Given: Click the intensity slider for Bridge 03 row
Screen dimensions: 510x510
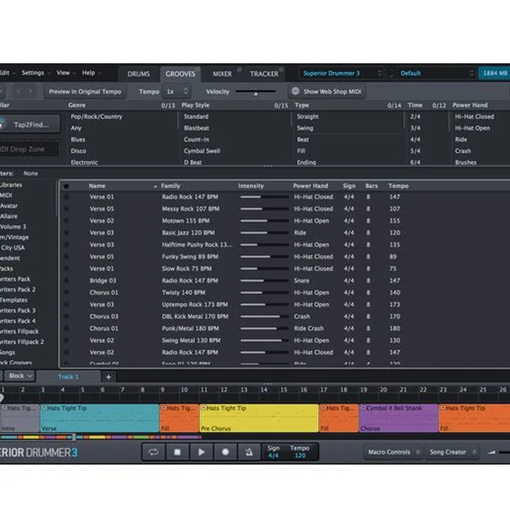Looking at the screenshot, I should [264, 280].
